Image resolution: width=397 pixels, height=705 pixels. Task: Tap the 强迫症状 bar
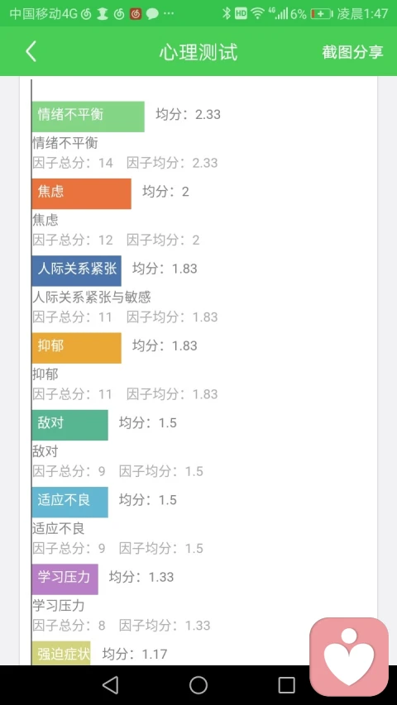tap(61, 653)
